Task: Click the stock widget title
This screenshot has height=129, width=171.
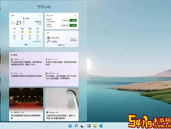Action: [x=50, y=15]
